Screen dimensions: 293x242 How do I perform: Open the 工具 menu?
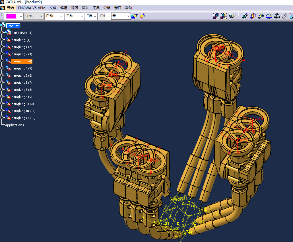tap(96, 8)
